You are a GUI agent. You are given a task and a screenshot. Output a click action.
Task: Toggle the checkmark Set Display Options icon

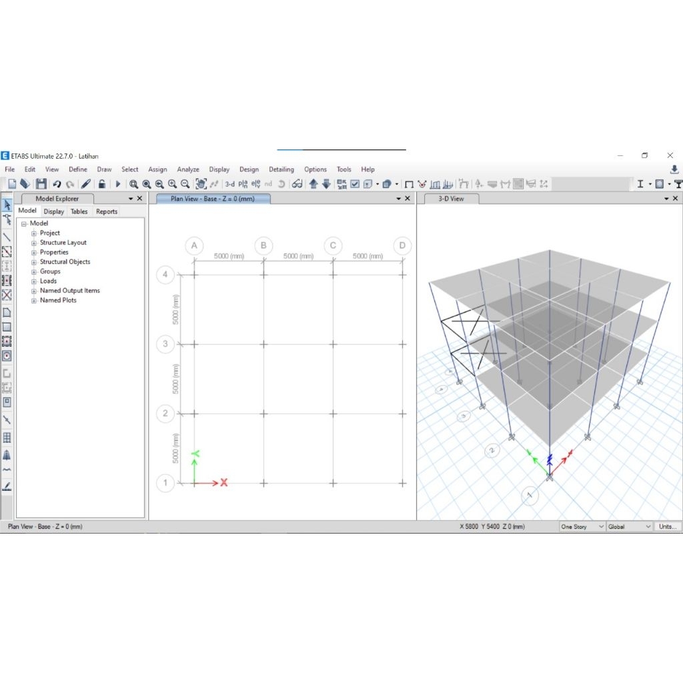[355, 184]
